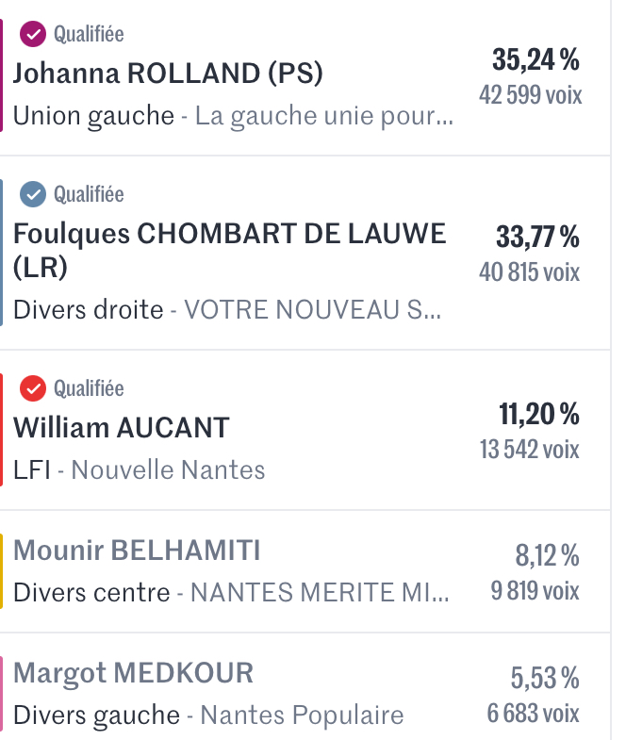The image size is (626, 740).
Task: Click the blue qualified checkmark icon
Action: click(x=33, y=195)
